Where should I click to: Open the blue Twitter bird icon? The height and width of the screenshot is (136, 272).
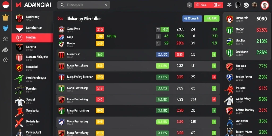[x=6, y=28]
